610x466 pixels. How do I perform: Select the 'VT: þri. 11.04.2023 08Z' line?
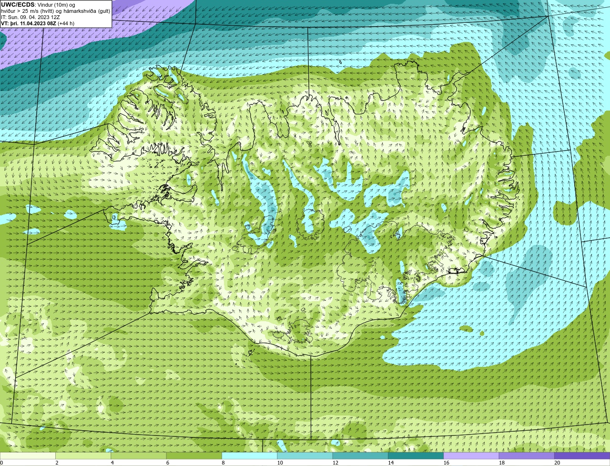click(28, 23)
